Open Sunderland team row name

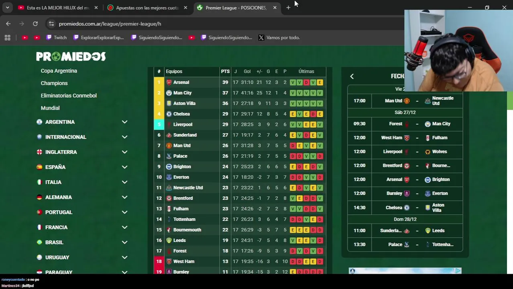(x=185, y=135)
